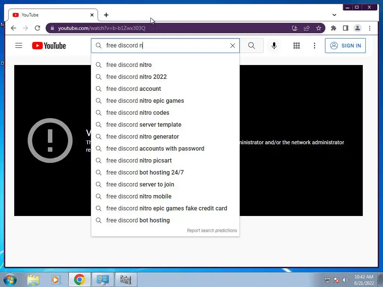Viewport: 383px width, 287px height.
Task: Choose suggestion "free discord nitro 2022"
Action: (165, 77)
